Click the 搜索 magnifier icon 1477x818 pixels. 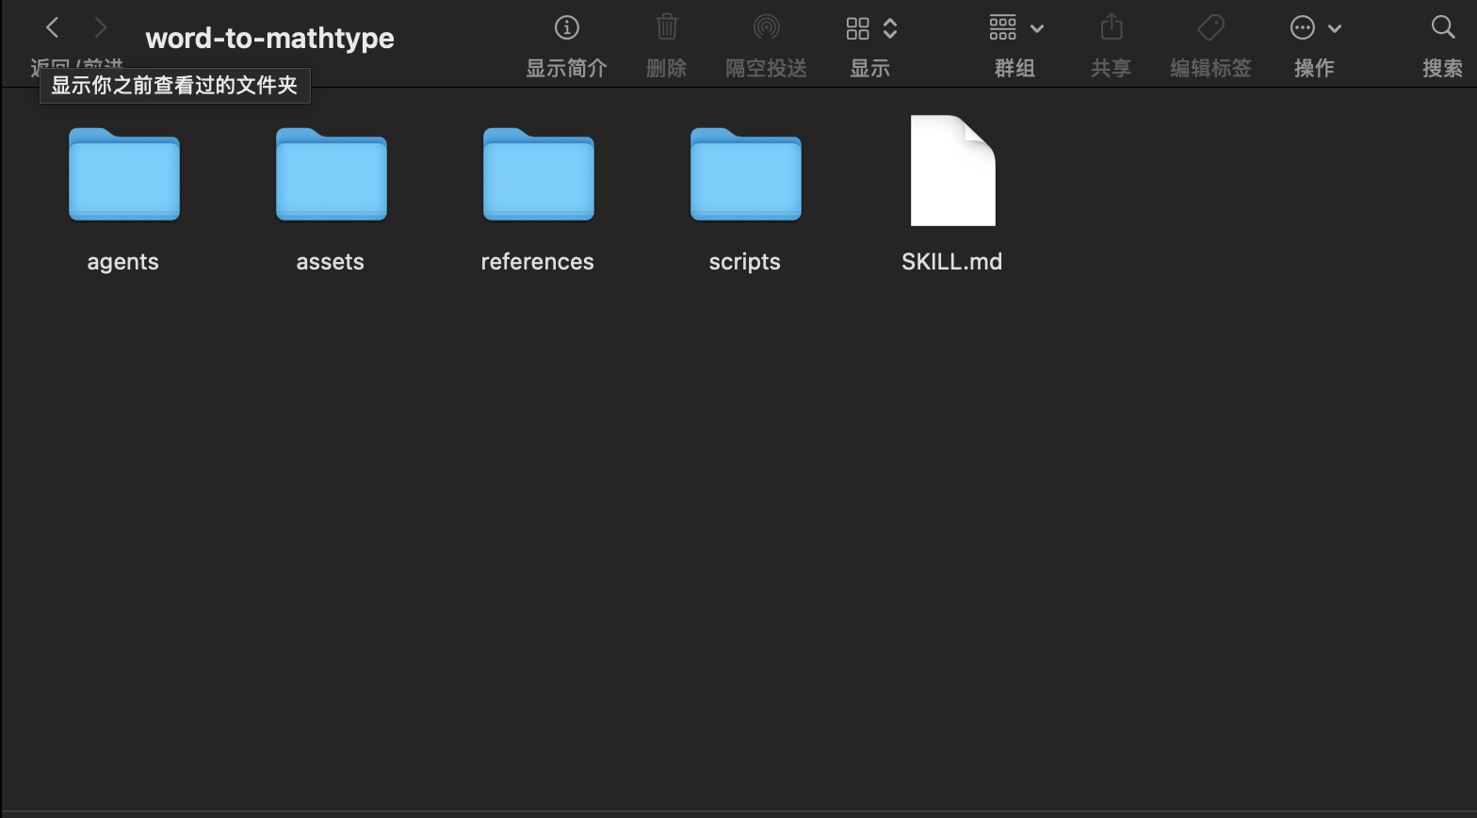click(1443, 27)
